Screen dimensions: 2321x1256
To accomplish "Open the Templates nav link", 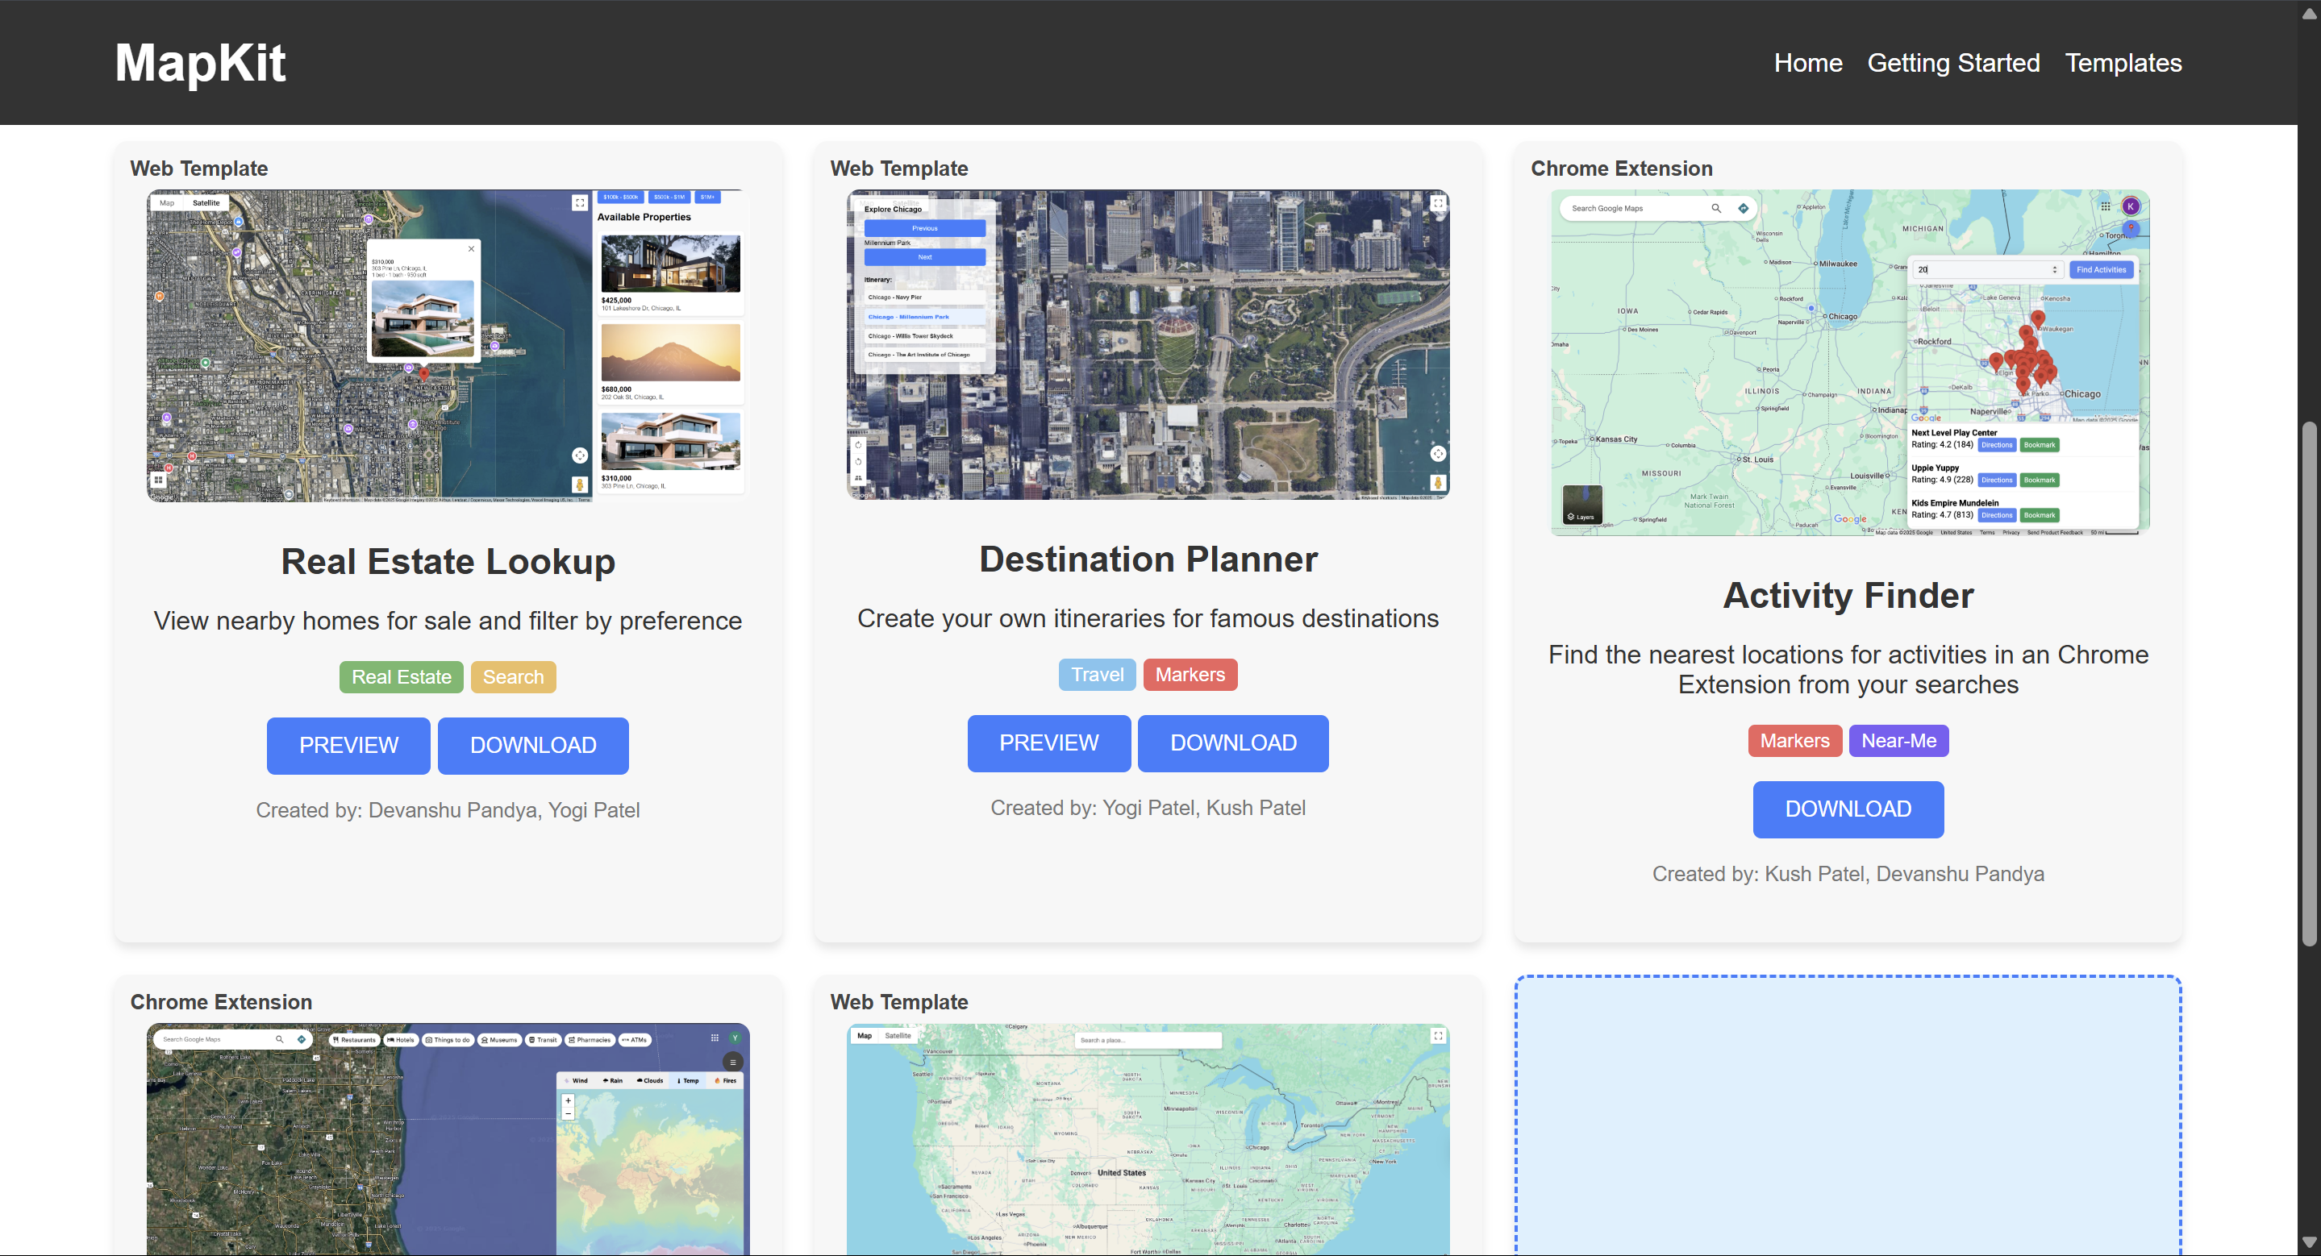I will pos(2122,63).
